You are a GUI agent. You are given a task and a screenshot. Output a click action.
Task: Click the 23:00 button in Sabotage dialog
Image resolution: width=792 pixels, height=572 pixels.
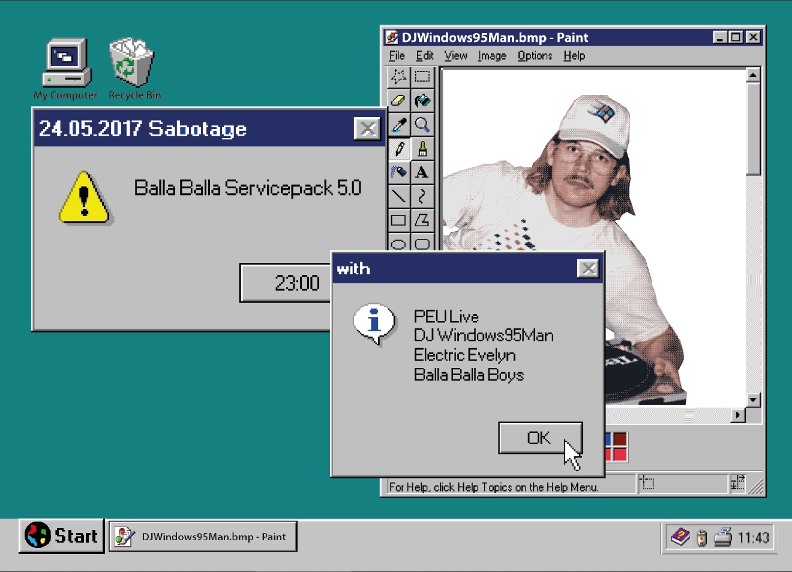click(x=286, y=283)
